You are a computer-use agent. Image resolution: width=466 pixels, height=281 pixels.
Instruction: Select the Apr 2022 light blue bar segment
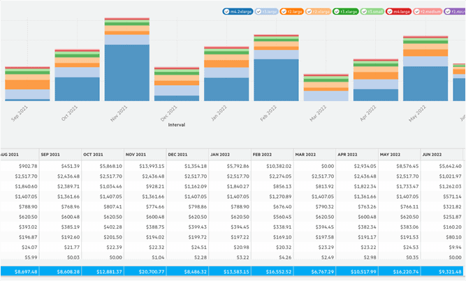[x=376, y=84]
